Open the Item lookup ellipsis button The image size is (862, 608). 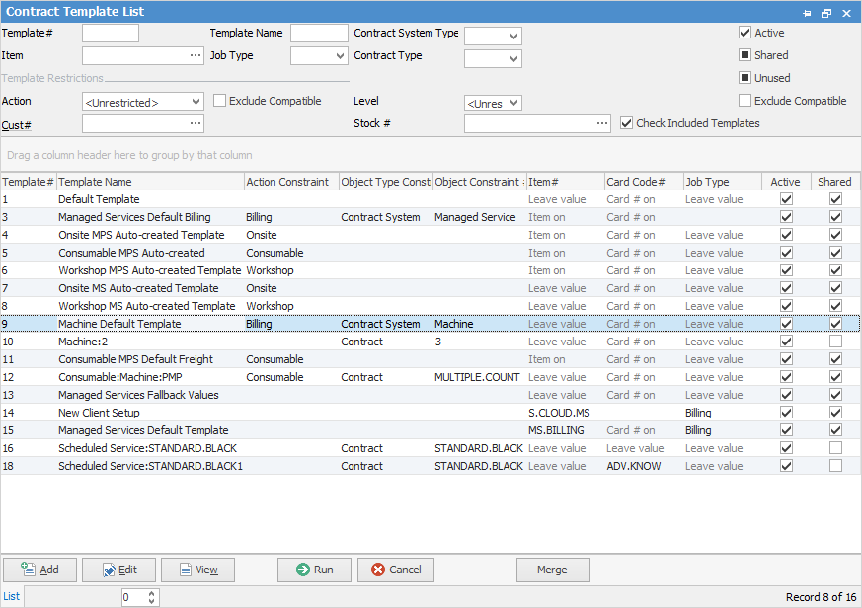click(x=196, y=56)
